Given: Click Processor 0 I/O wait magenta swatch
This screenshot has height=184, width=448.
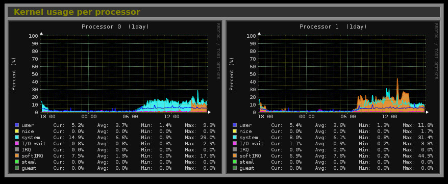Looking at the screenshot, I should click(x=17, y=144).
